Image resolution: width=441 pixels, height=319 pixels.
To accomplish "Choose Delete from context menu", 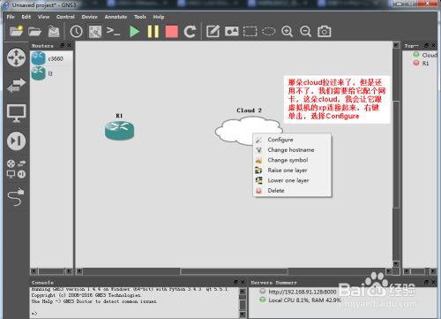I will (x=293, y=191).
